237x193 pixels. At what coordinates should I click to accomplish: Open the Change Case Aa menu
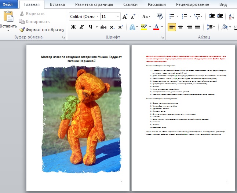pos(146,16)
